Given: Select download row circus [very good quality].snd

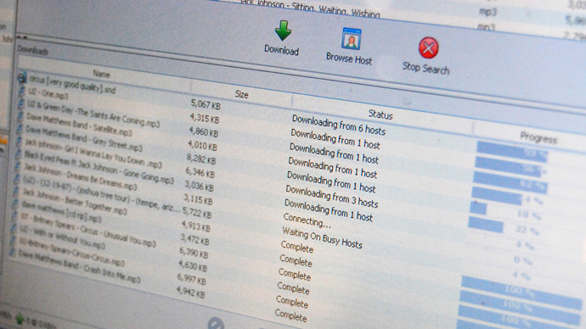Looking at the screenshot, I should point(72,85).
